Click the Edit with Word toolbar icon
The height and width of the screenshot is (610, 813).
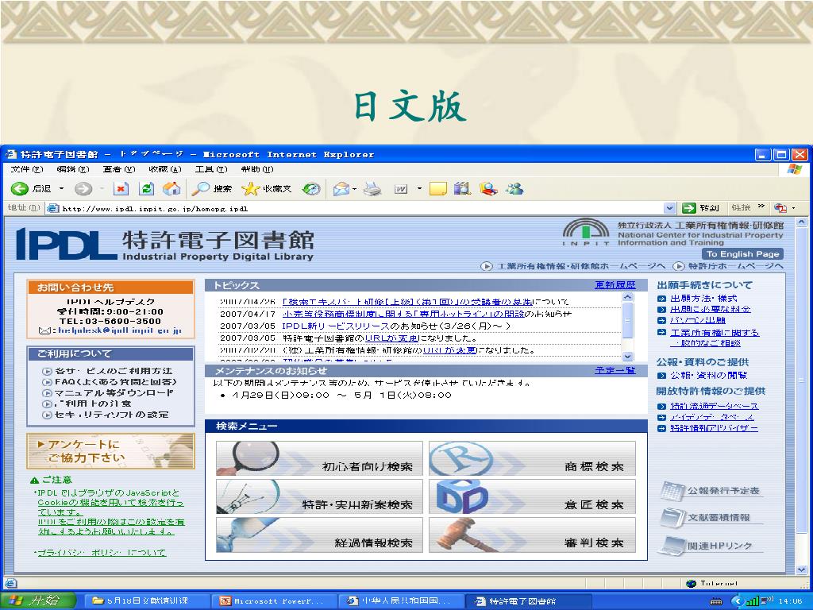(x=401, y=189)
